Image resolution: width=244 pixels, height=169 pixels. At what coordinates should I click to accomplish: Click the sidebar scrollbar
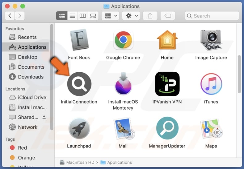(x=52, y=77)
